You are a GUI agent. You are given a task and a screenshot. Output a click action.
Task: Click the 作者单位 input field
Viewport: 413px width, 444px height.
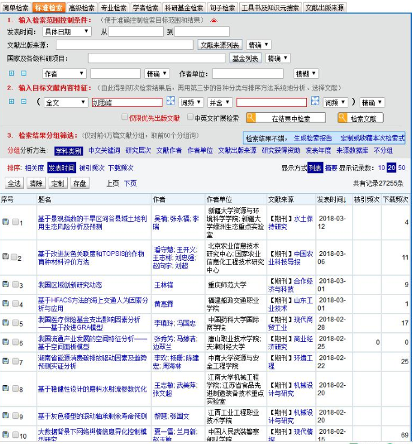click(248, 74)
